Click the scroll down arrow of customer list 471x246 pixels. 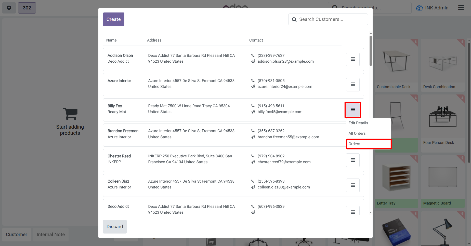[371, 212]
